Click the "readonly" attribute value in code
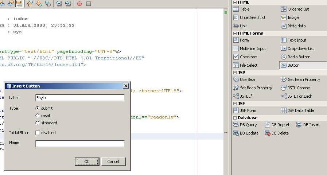 pyautogui.click(x=161, y=117)
